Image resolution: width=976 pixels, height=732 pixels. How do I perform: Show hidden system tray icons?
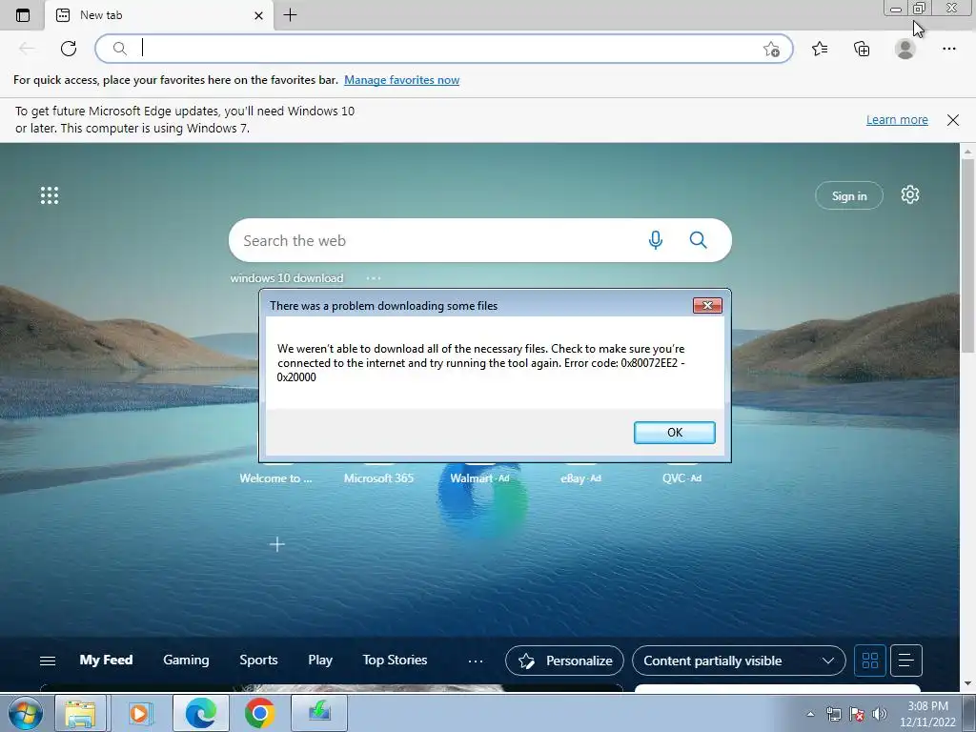[810, 714]
